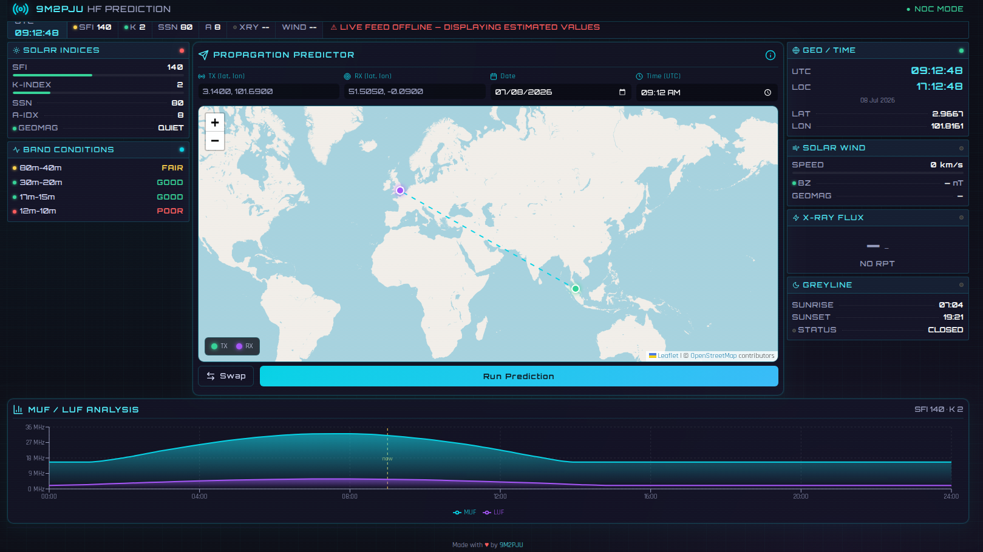Screen dimensions: 983x552
Task: Select the purple RX marker on the map
Action: click(x=400, y=190)
